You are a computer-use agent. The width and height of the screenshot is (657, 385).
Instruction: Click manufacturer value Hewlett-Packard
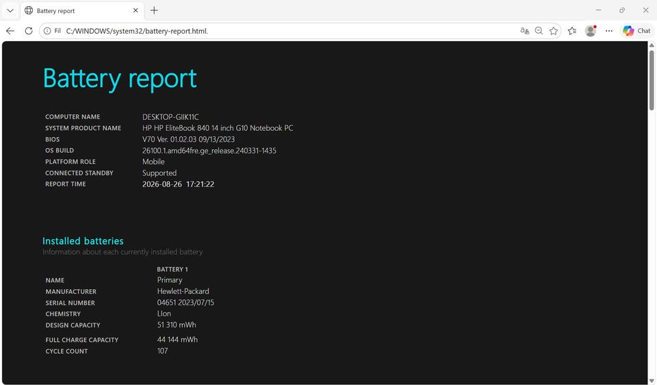[183, 291]
